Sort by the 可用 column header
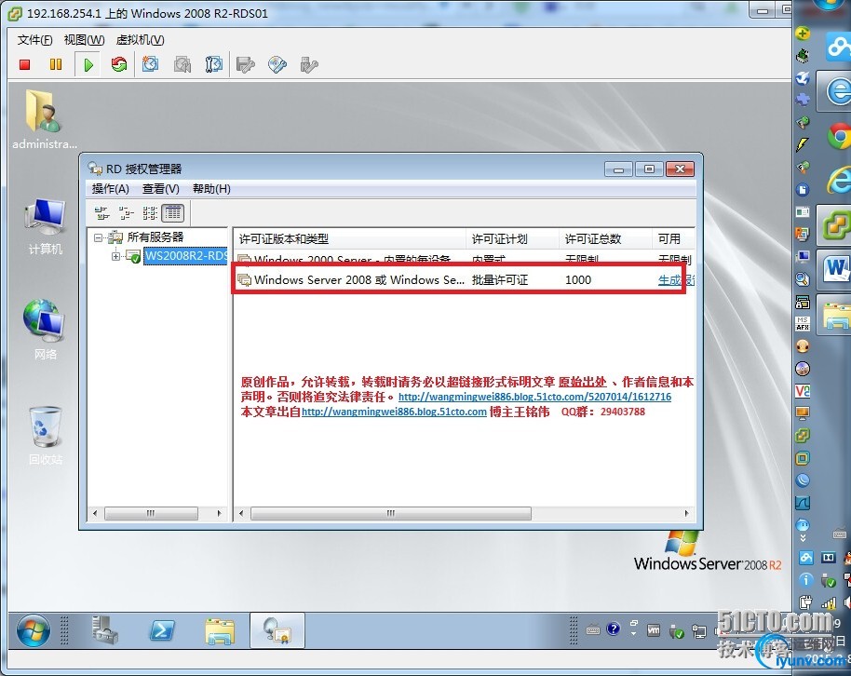The image size is (851, 676). click(x=673, y=239)
